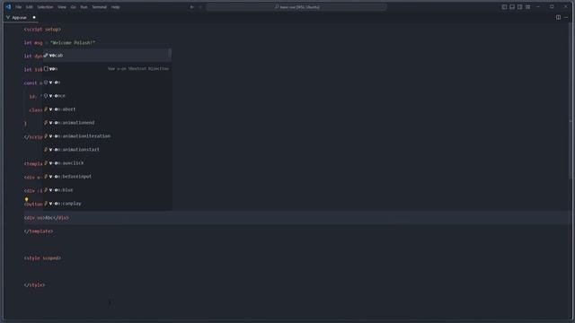The width and height of the screenshot is (575, 323).
Task: Toggle bottom panel layout icon
Action: coord(512,7)
